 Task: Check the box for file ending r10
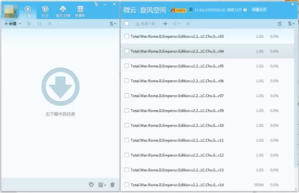click(x=127, y=125)
